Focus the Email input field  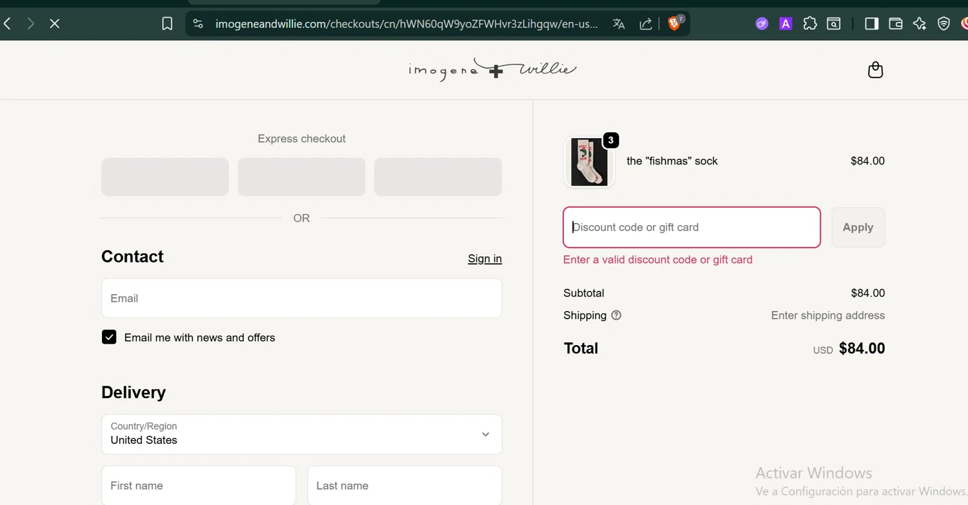301,298
